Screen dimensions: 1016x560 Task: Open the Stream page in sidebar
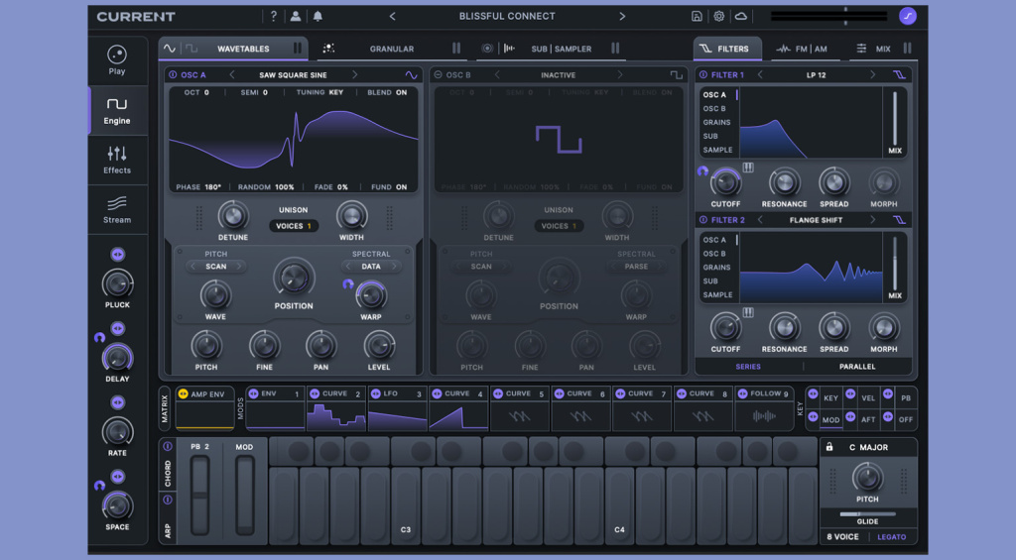(x=117, y=210)
